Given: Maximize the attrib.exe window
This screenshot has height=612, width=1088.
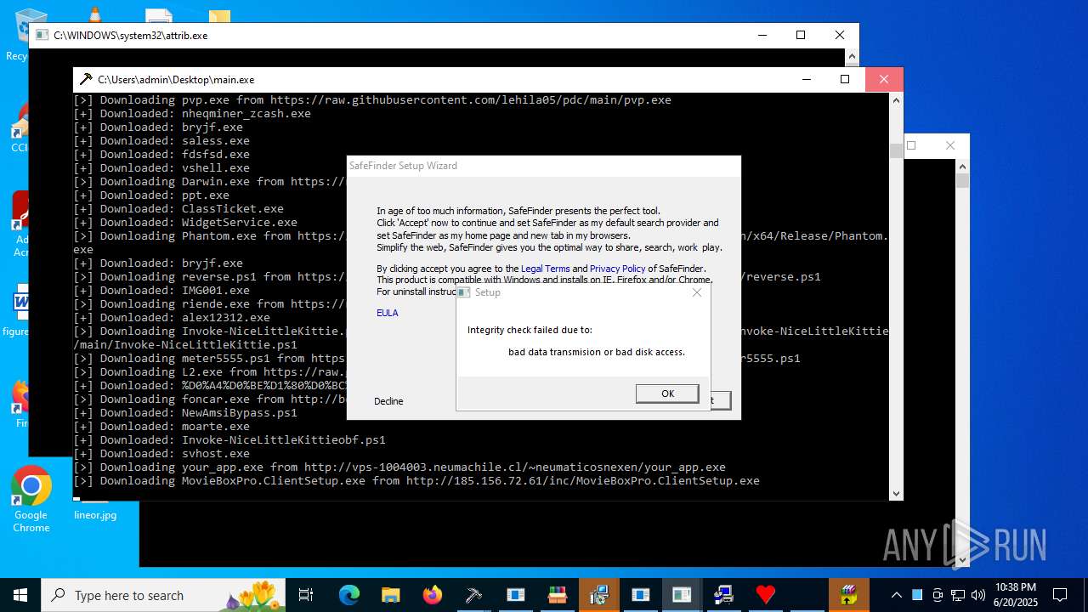Looking at the screenshot, I should click(x=801, y=35).
